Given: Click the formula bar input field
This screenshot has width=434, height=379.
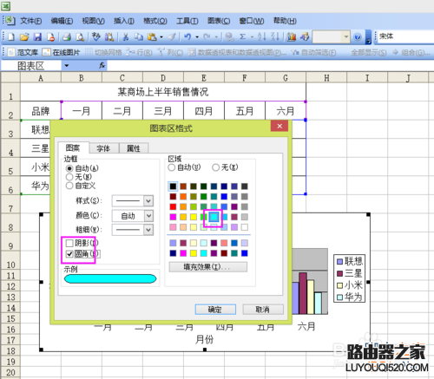Looking at the screenshot, I should 271,66.
